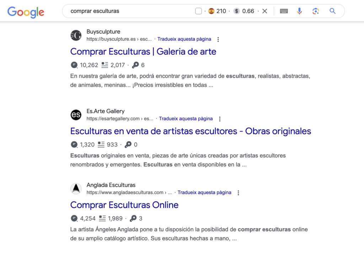Image resolution: width=364 pixels, height=254 pixels.
Task: Open the Google logo homepage
Action: coord(26,12)
